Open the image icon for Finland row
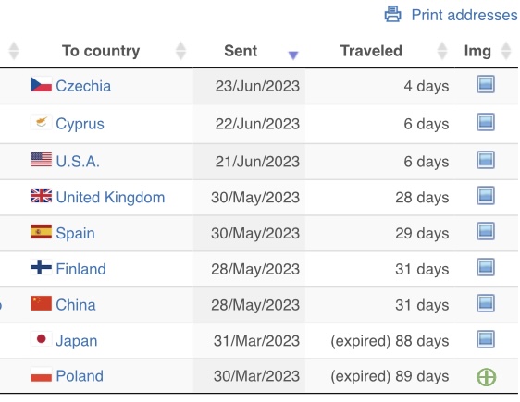 (486, 267)
